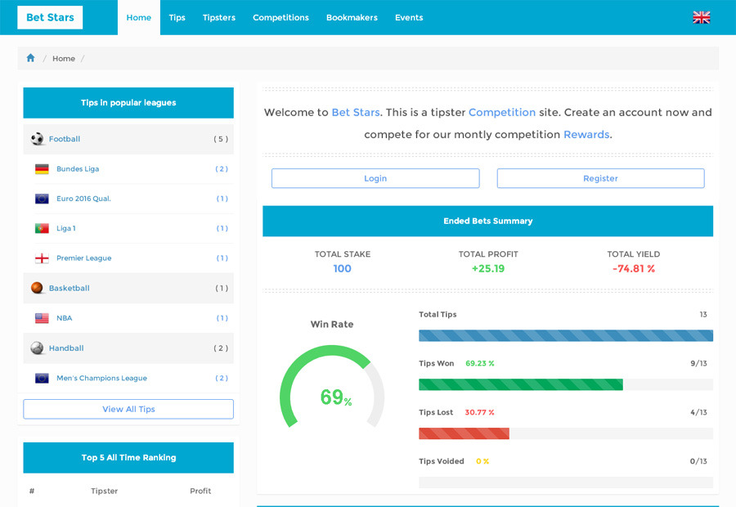Follow the Bet Stars link in the welcome text
The width and height of the screenshot is (736, 507).
pos(356,112)
